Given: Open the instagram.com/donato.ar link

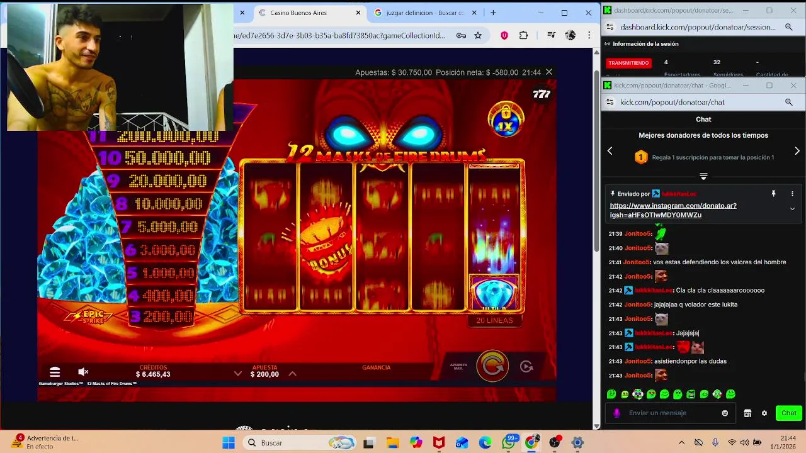Looking at the screenshot, I should pos(673,210).
